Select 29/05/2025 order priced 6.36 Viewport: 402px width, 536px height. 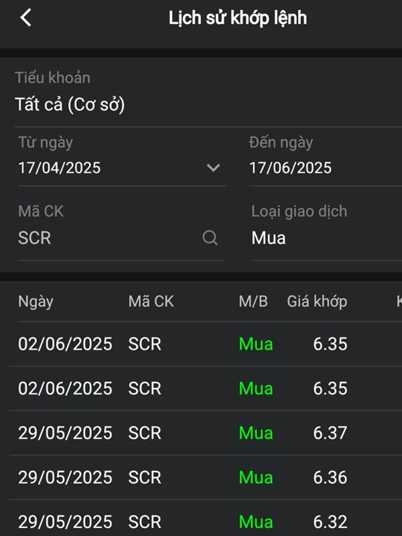click(206, 477)
